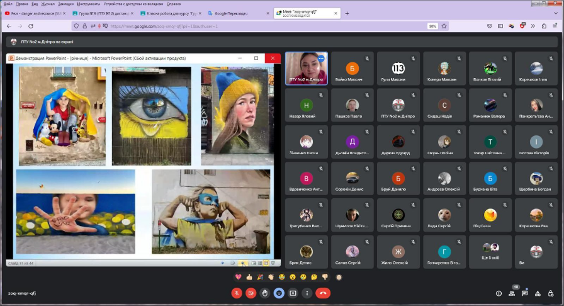
Task: Bookmark this page with star icon
Action: point(444,26)
